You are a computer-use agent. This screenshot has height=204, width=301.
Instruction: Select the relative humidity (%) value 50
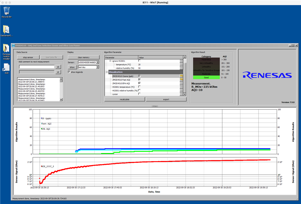coord(139,68)
